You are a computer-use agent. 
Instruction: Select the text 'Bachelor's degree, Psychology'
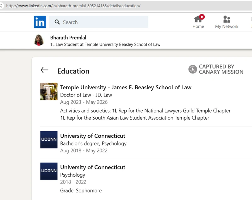tap(93, 143)
